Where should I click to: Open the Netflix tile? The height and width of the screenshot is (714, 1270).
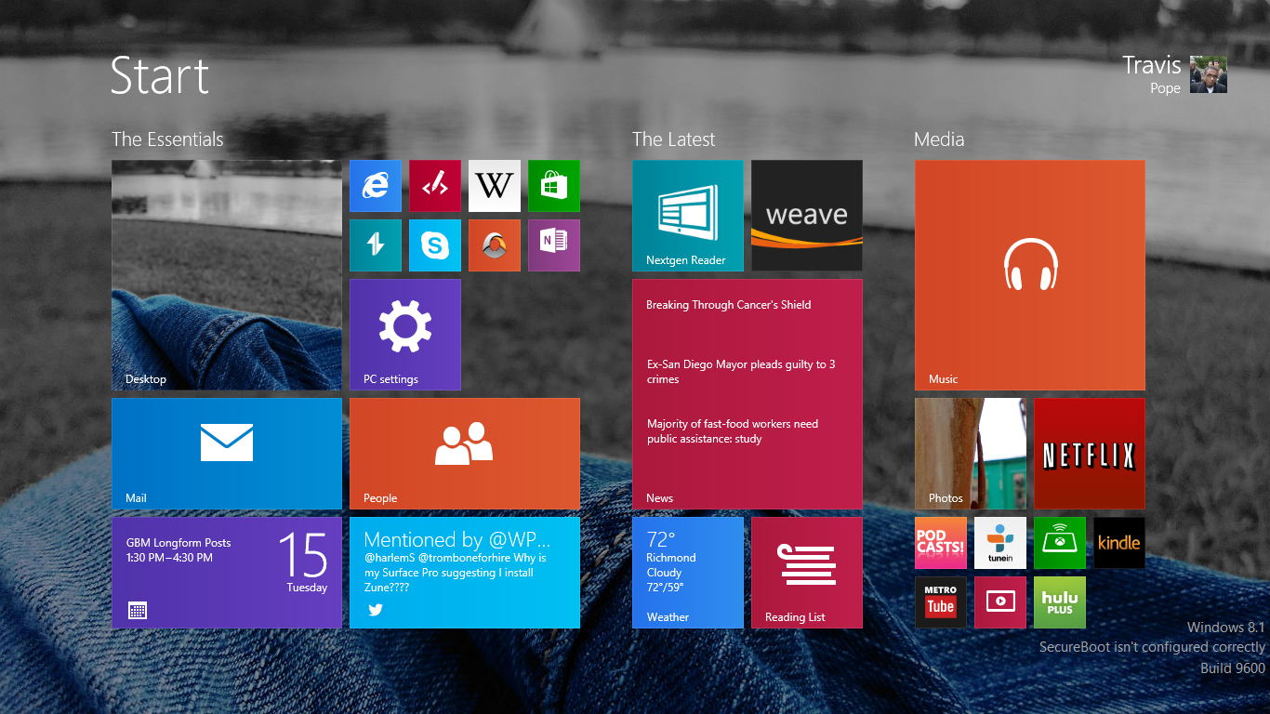tap(1090, 454)
